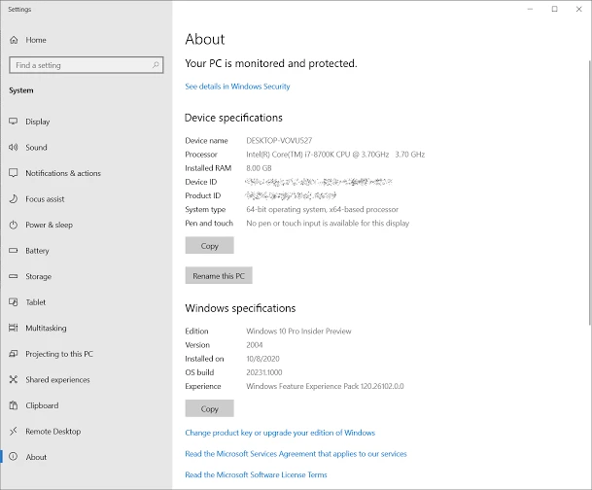592x490 pixels.
Task: Copy the device specifications
Action: pos(210,245)
